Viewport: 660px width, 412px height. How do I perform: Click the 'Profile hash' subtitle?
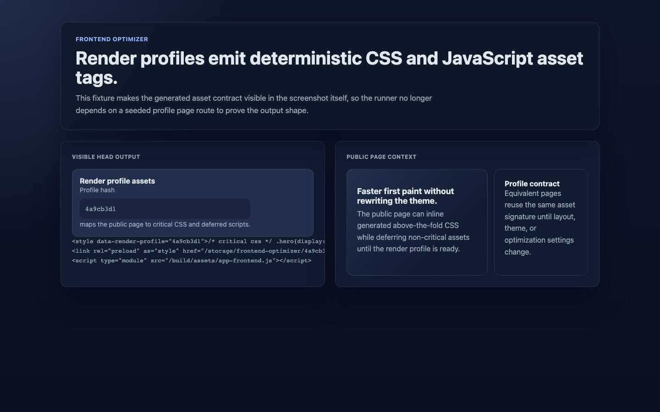pos(97,190)
